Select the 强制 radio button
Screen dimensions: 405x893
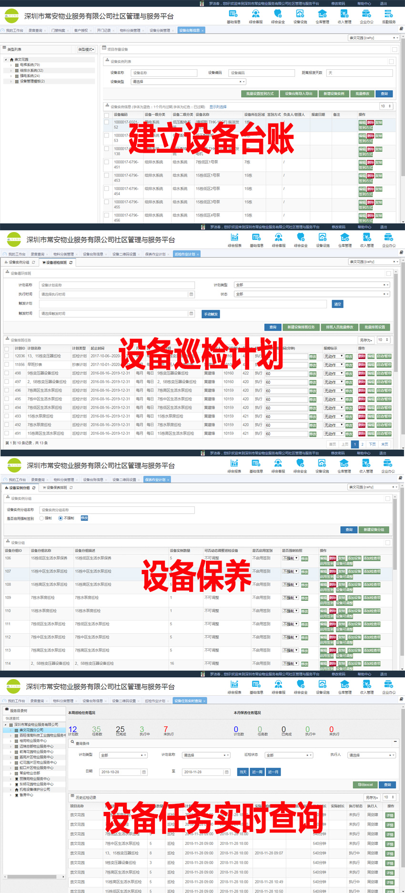[42, 518]
